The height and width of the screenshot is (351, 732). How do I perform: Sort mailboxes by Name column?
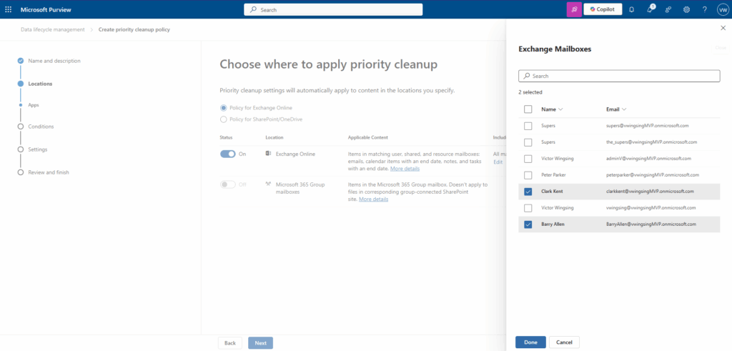[552, 109]
